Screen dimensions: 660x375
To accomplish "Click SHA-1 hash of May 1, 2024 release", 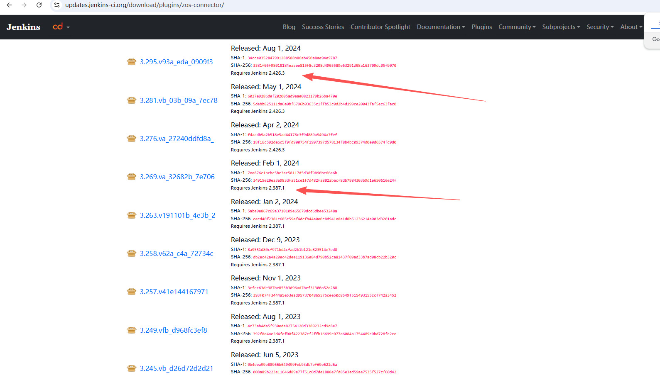I will click(292, 96).
